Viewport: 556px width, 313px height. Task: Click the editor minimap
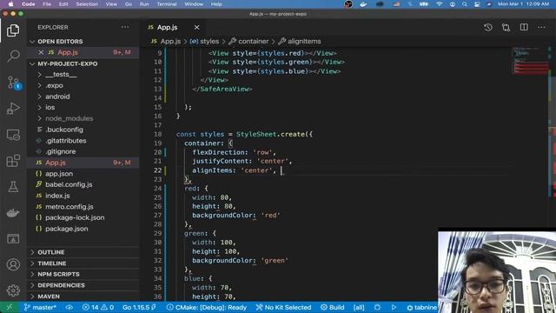530,61
